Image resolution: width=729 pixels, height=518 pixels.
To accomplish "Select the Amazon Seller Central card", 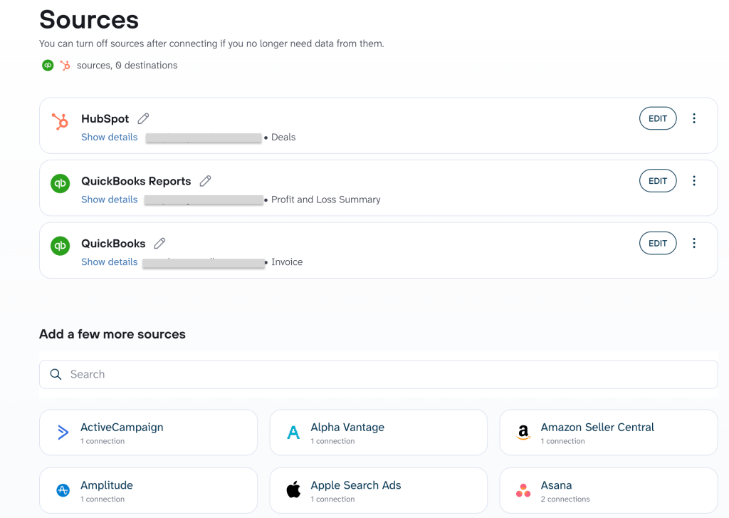I will tap(609, 432).
